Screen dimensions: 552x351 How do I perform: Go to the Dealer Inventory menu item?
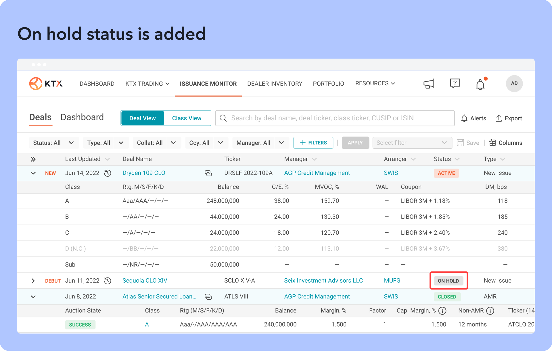pos(275,84)
